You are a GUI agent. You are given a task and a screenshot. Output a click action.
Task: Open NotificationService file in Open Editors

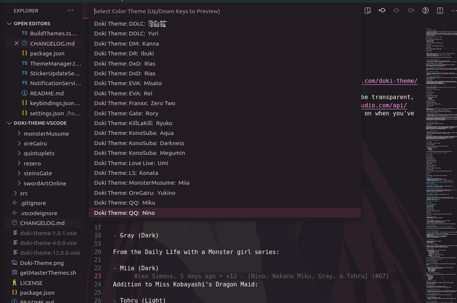[x=55, y=83]
